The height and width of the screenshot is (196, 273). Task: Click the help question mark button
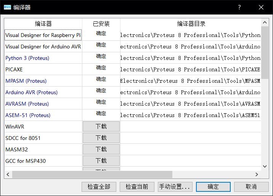click(239, 7)
